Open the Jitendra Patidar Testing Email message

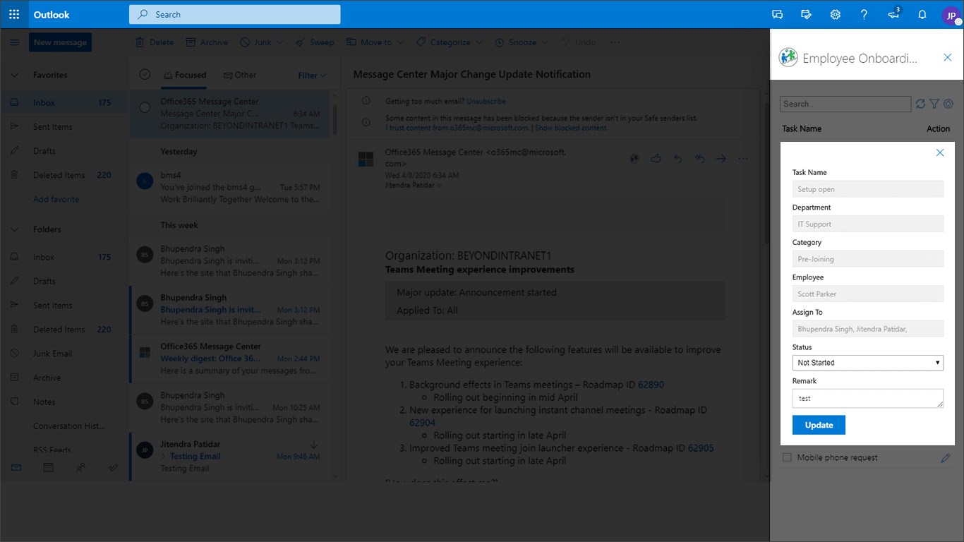(x=229, y=456)
